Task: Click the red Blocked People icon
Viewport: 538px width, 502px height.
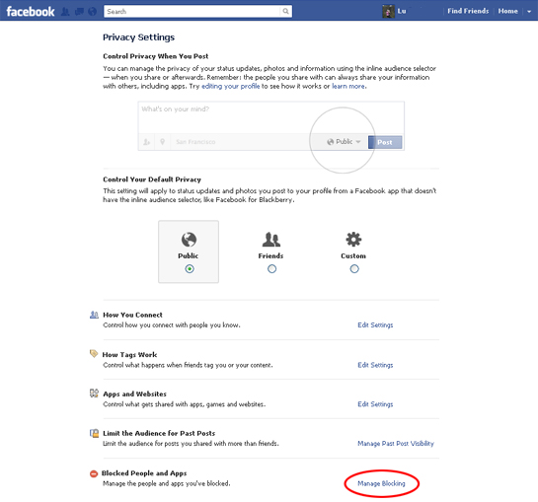Action: pos(94,473)
